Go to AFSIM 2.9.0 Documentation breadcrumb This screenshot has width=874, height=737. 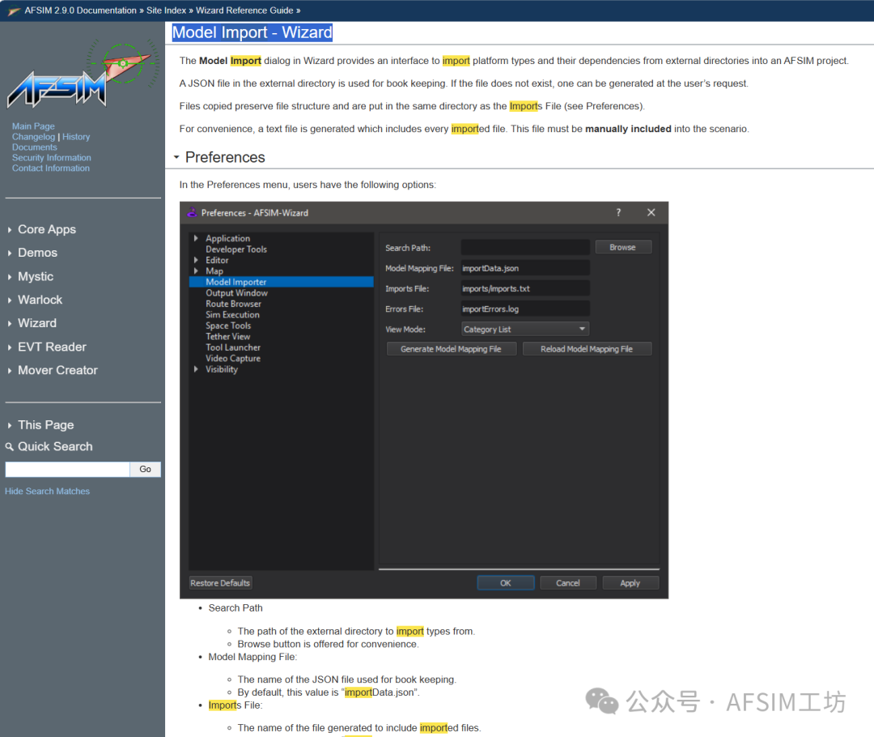coord(80,11)
